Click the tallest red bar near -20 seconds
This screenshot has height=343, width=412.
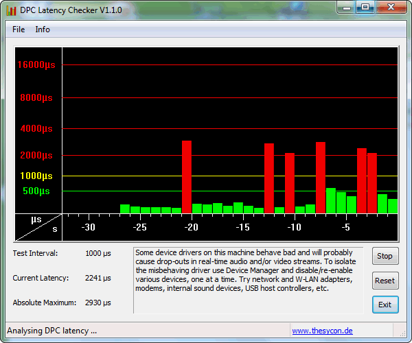pyautogui.click(x=187, y=177)
